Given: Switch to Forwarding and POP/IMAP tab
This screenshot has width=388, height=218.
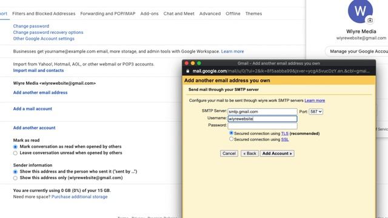Looking at the screenshot, I should coord(108,13).
